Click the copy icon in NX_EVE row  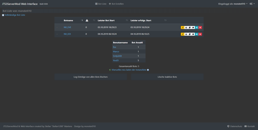tap(189, 27)
